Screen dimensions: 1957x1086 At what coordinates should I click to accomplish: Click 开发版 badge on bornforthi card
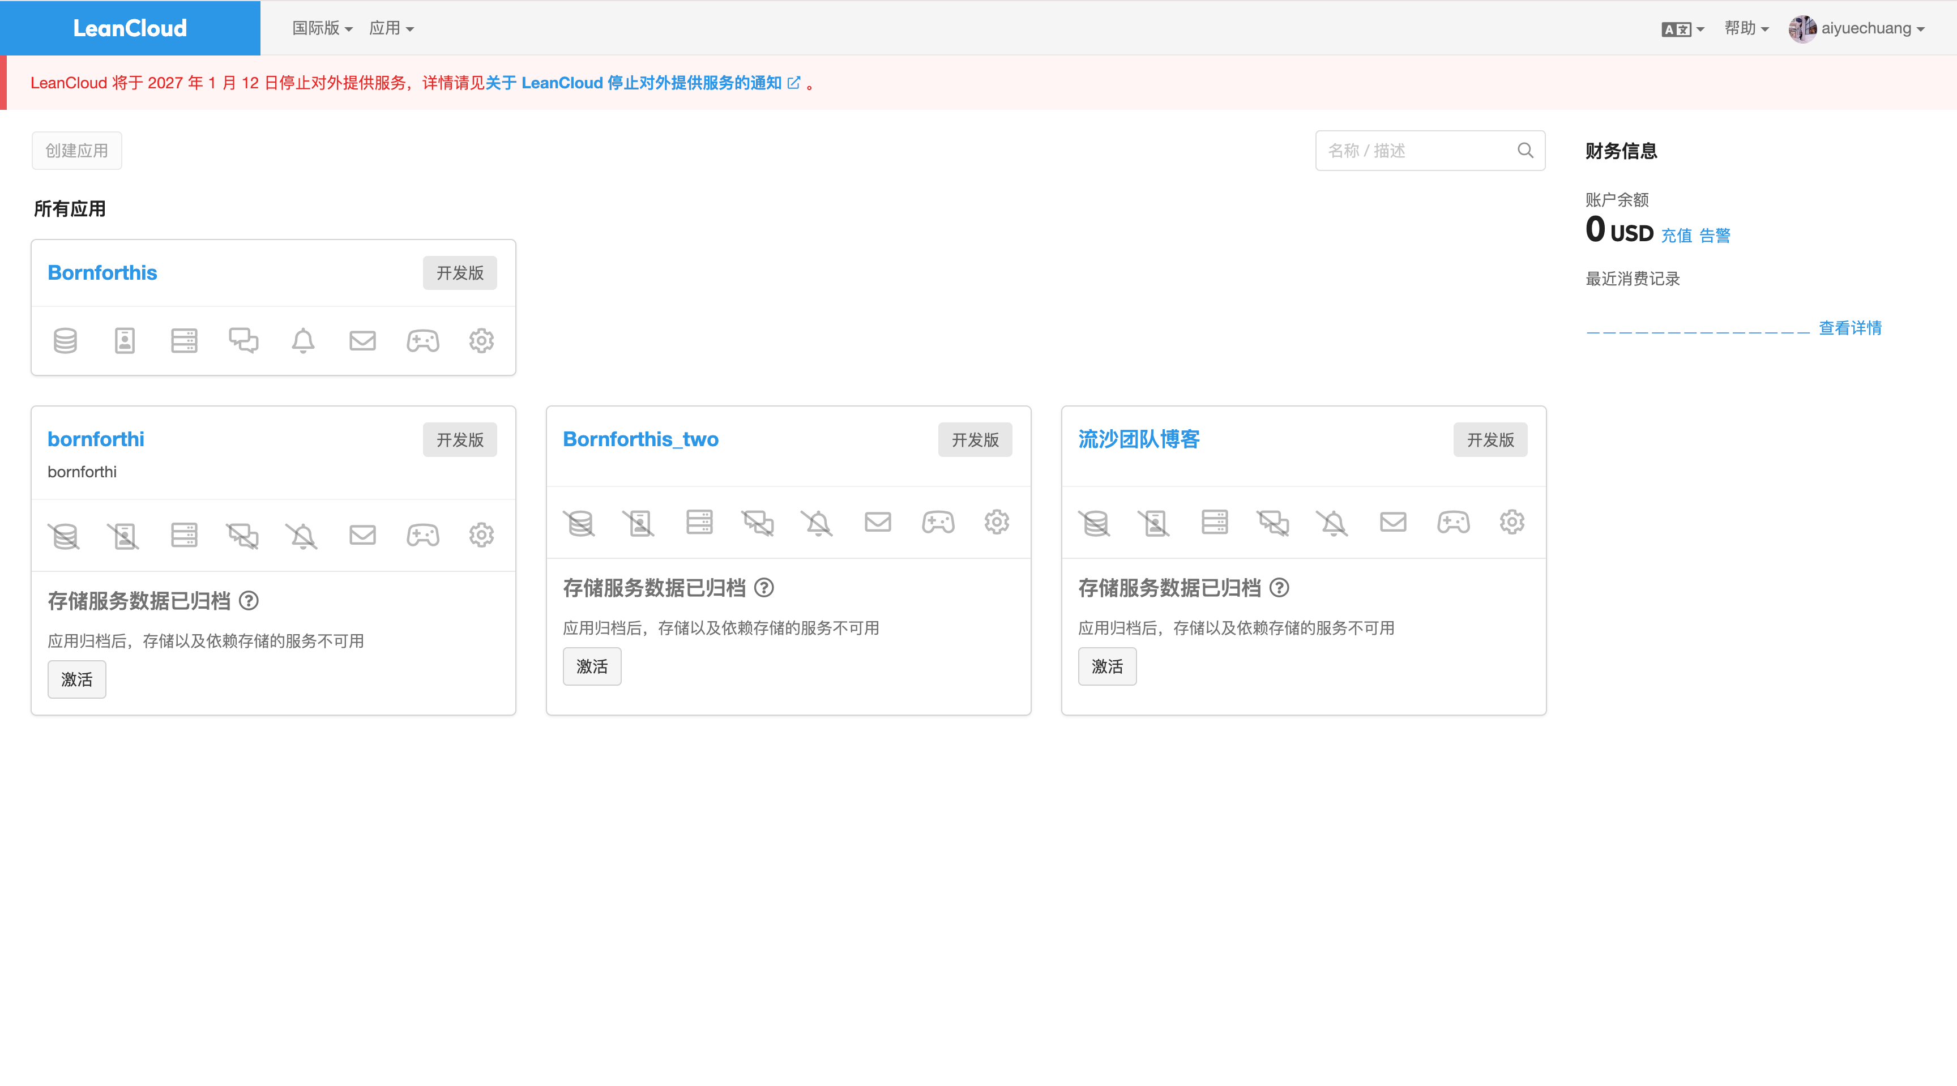[460, 440]
